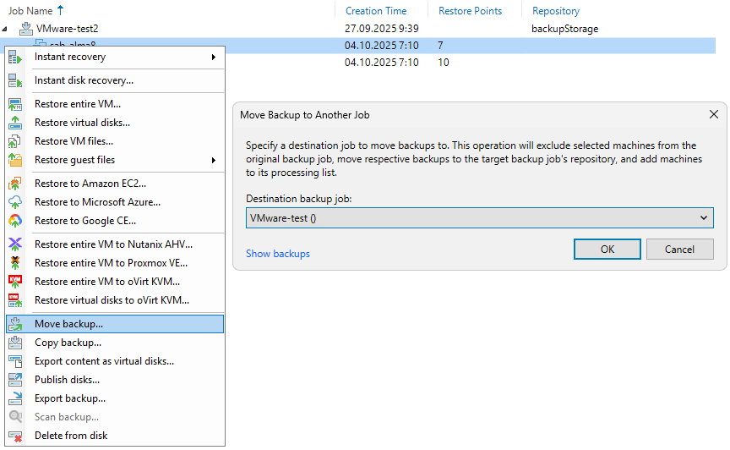The image size is (730, 450).
Task: Select Export content as virtual disks entry
Action: 115,361
